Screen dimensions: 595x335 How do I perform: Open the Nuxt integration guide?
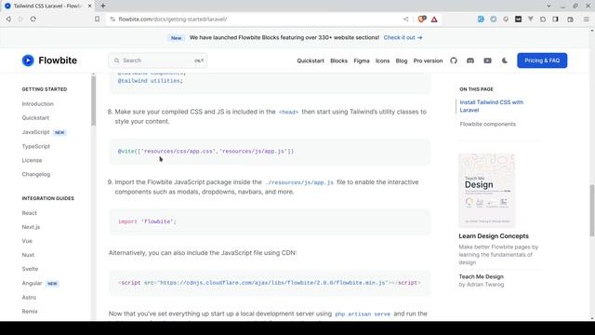pos(28,255)
